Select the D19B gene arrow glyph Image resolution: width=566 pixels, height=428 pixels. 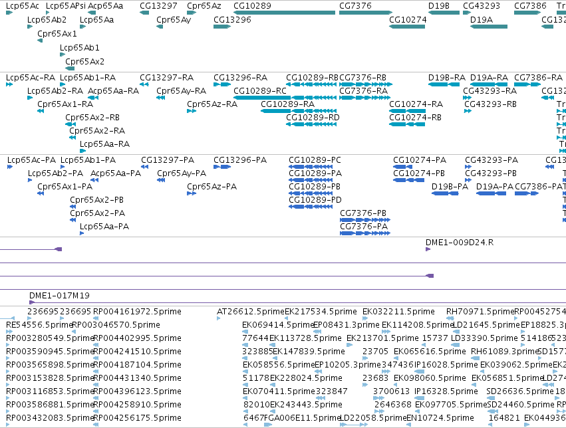click(444, 13)
